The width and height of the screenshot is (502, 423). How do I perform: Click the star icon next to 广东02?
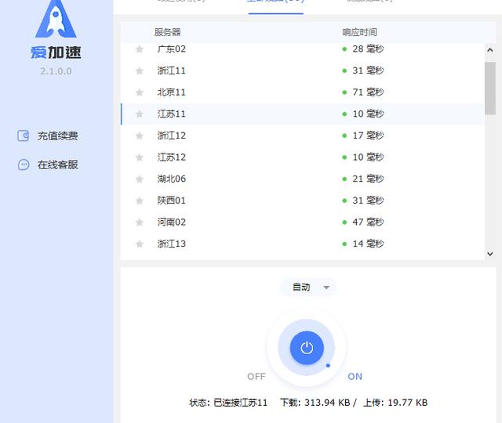pyautogui.click(x=140, y=49)
